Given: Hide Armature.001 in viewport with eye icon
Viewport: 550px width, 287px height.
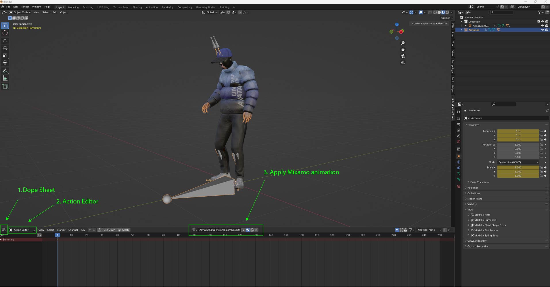Looking at the screenshot, I should pos(543,26).
